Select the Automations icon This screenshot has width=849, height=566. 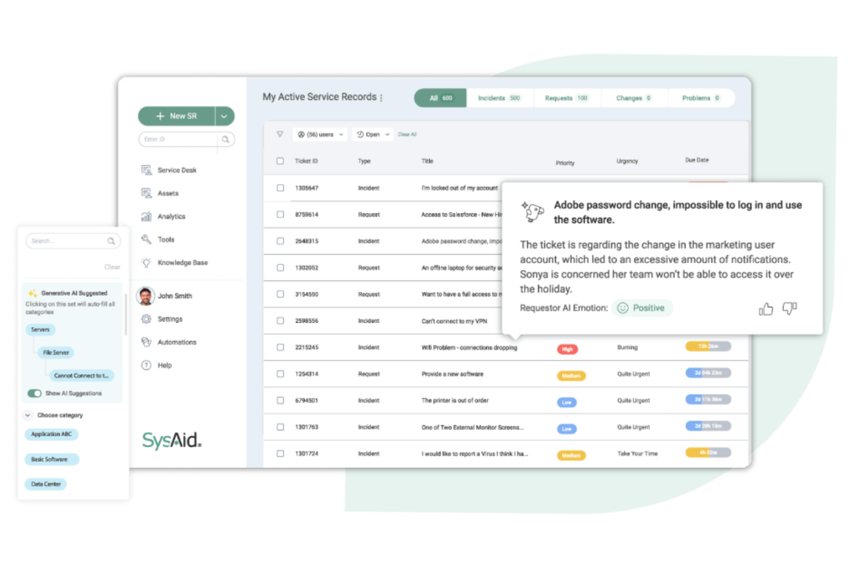[x=147, y=342]
